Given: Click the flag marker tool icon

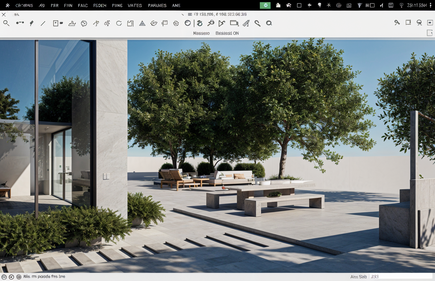Looking at the screenshot, I should click(165, 23).
